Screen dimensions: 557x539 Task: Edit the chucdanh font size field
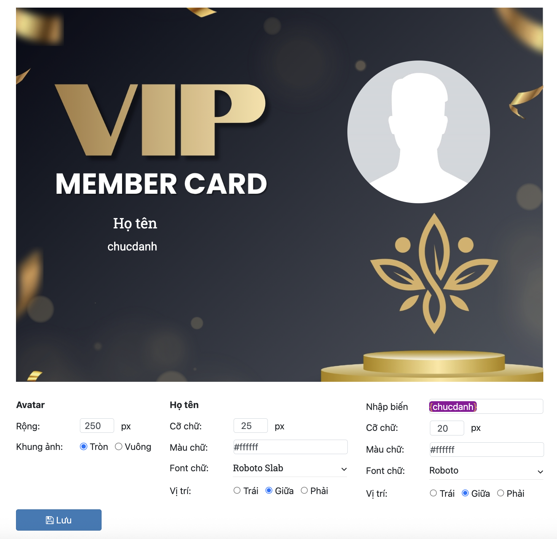(447, 428)
